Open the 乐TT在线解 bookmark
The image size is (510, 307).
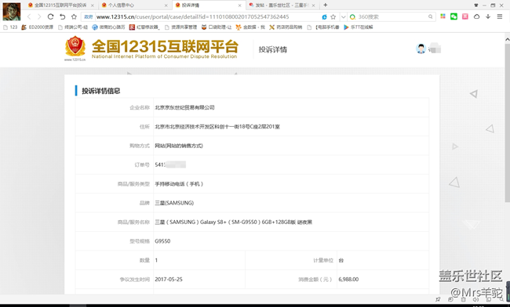pos(359,27)
